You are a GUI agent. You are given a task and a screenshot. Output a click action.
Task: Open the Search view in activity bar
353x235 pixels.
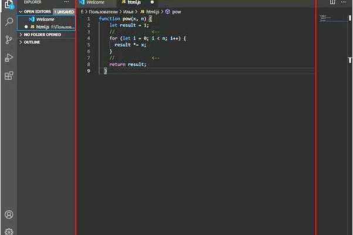coord(9,22)
